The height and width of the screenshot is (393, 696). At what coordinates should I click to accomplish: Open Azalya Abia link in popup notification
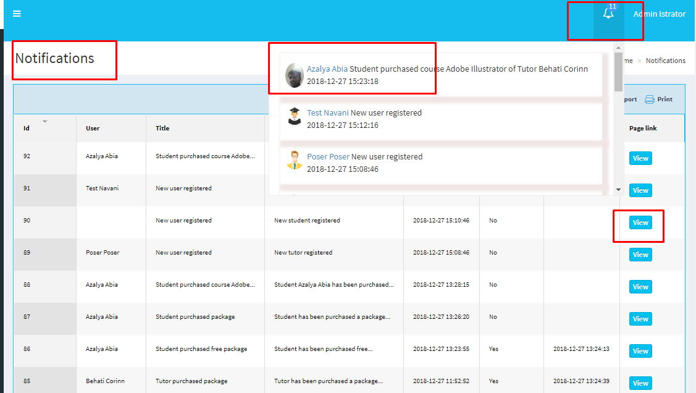point(327,69)
